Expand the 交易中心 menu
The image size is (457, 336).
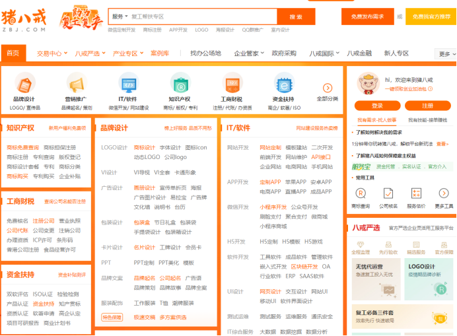tap(52, 53)
